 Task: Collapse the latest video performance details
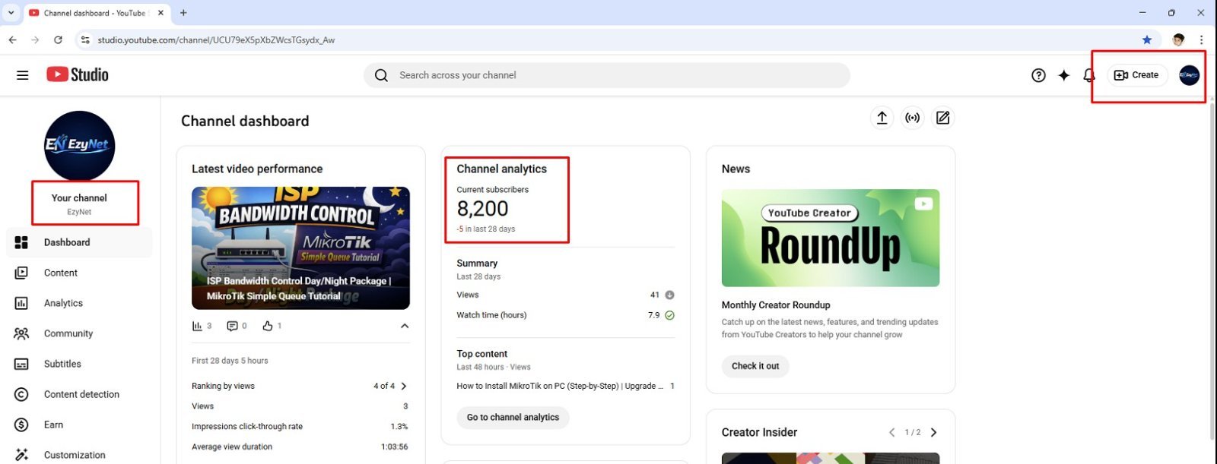405,326
